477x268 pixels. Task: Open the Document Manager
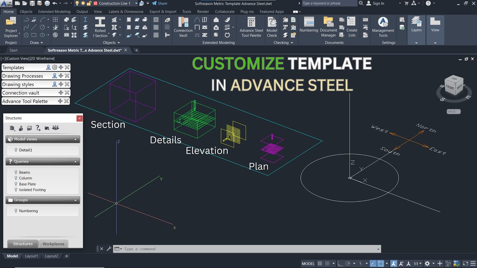[328, 27]
